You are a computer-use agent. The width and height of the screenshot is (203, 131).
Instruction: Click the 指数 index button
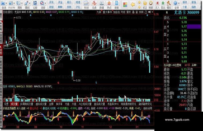point(194,7)
